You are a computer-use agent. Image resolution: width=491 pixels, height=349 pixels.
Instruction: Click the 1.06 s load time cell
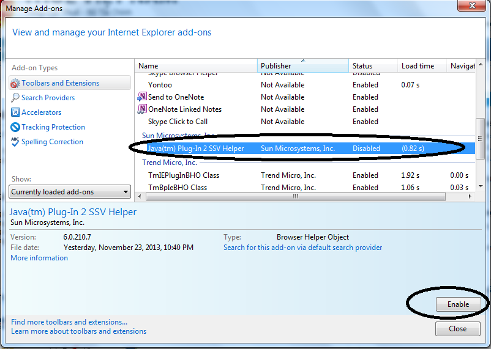410,187
